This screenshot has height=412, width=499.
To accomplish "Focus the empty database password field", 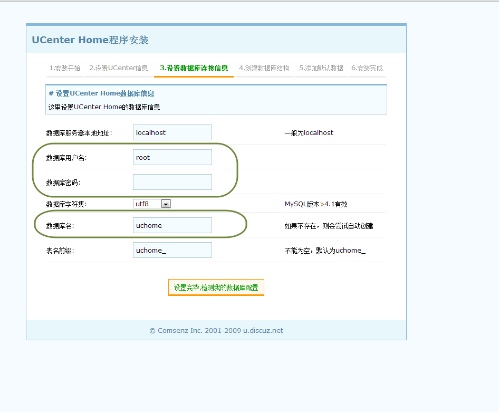I will (x=172, y=182).
